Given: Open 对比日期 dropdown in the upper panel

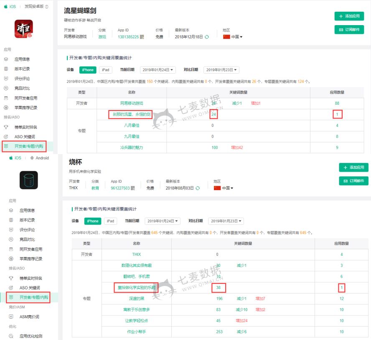Looking at the screenshot, I should [221, 70].
